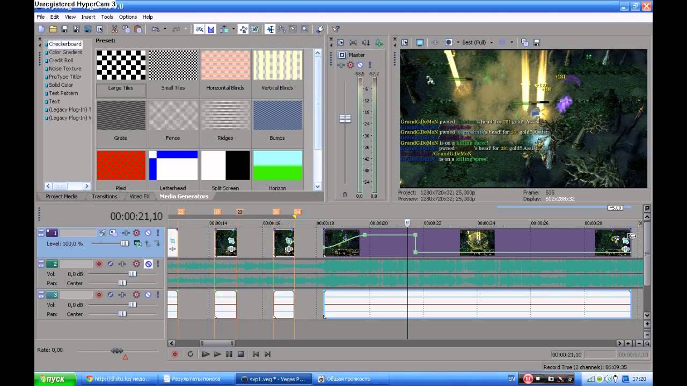
Task: Open the File menu
Action: 41,17
